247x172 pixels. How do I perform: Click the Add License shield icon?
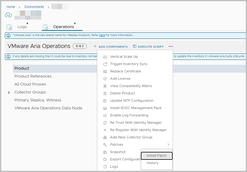point(105,79)
